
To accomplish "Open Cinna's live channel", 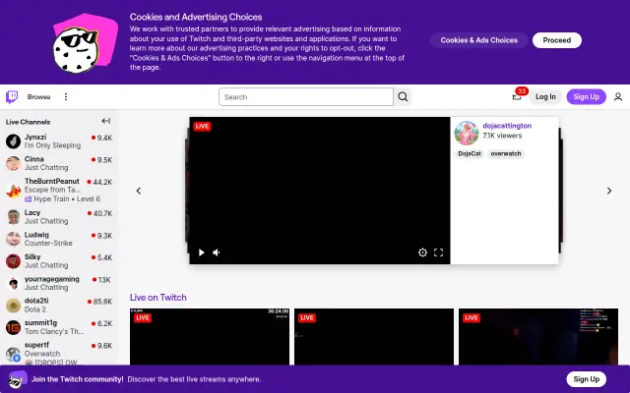I will 59,163.
